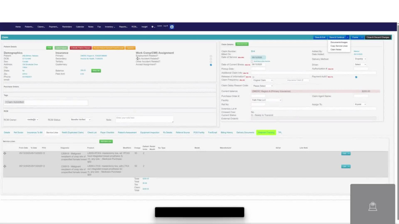Toggle the Release of Information checkbox
This screenshot has width=399, height=224.
(253, 77)
